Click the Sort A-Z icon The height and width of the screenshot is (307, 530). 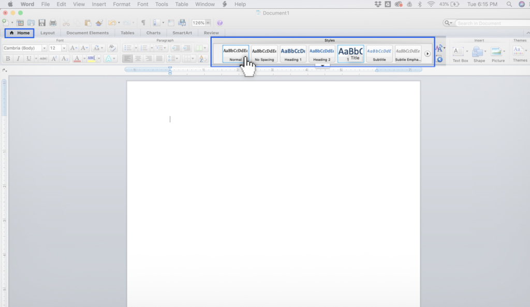point(203,59)
